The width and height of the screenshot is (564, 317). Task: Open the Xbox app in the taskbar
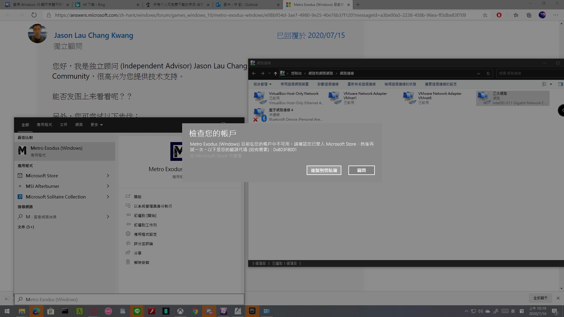[x=180, y=311]
